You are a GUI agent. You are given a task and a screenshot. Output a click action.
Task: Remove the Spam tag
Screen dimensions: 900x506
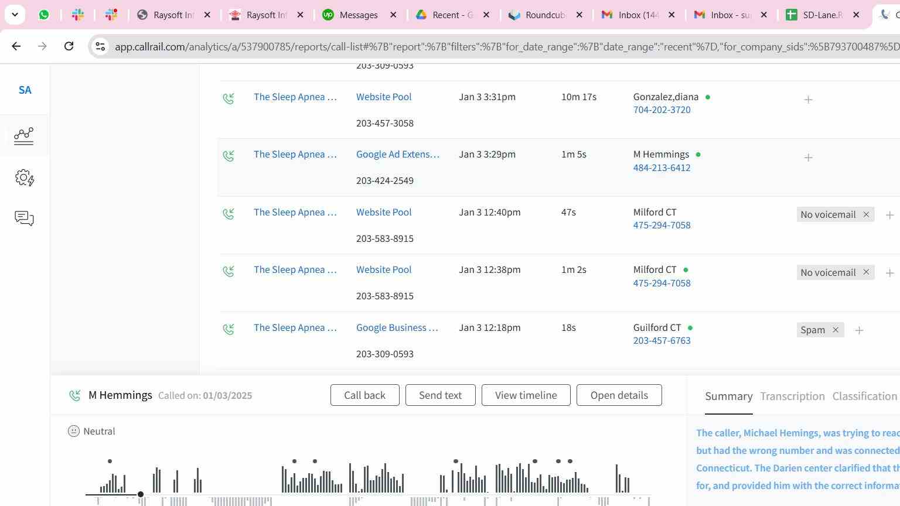pyautogui.click(x=836, y=330)
